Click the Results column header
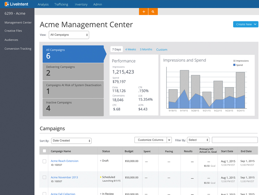The width and height of the screenshot is (259, 195). tap(188, 151)
